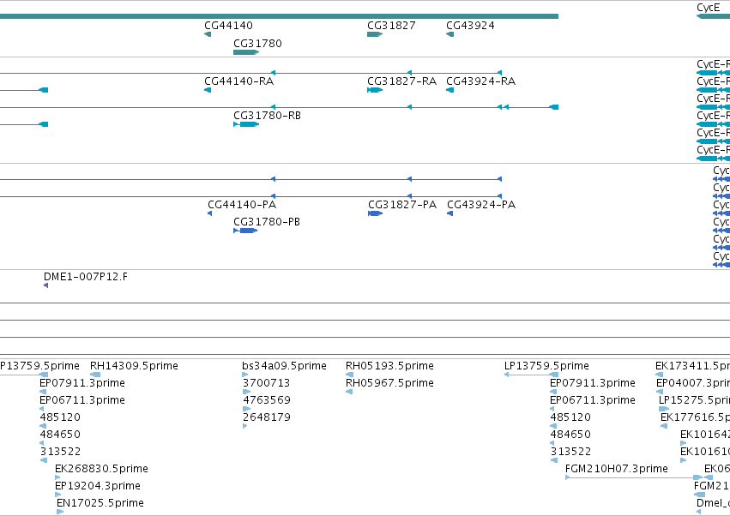Click the EK177616 EST label
730x516 pixels.
(x=695, y=417)
